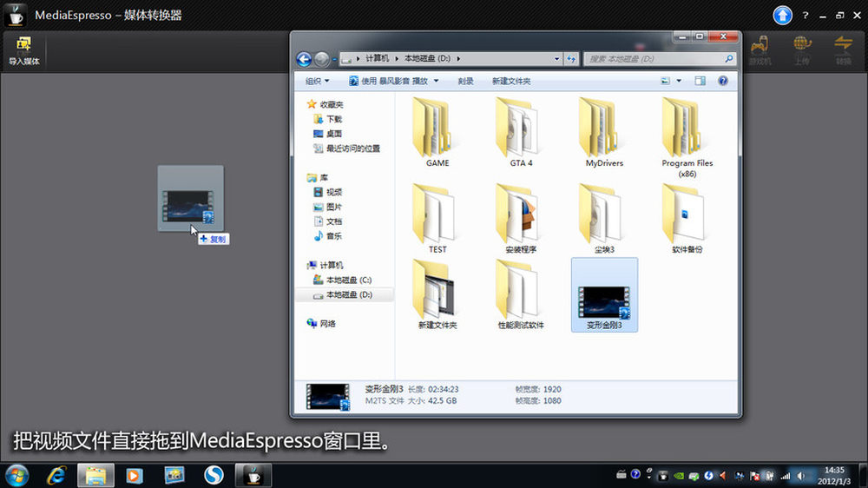This screenshot has width=868, height=488.
Task: Open the address bar history dropdown
Action: click(557, 59)
